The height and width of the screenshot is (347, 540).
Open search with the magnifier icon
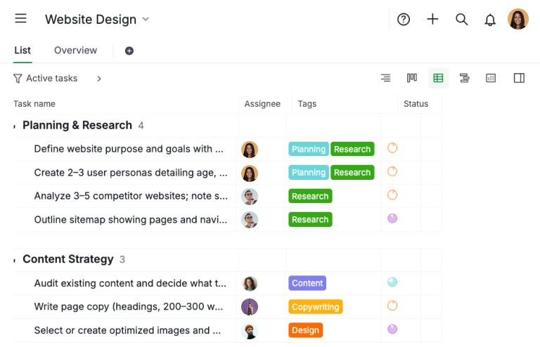461,20
